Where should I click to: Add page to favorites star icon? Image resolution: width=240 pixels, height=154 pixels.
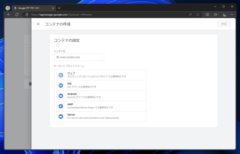click(x=198, y=14)
